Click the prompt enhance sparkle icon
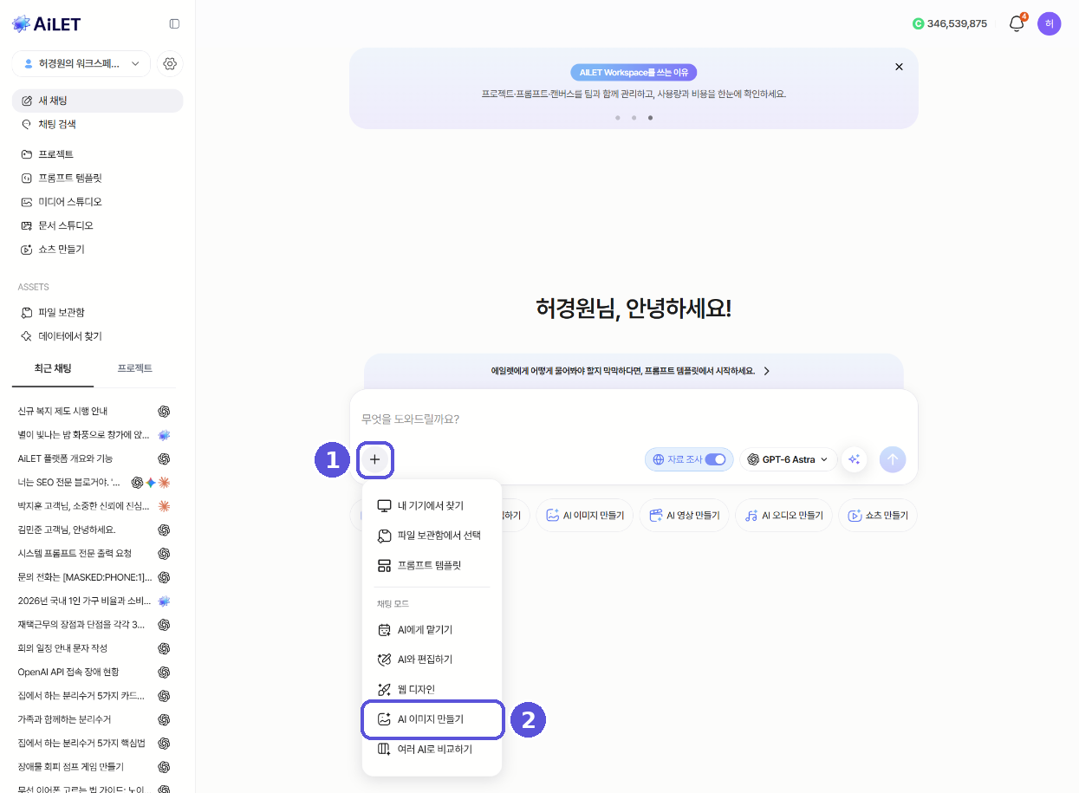 pos(854,459)
